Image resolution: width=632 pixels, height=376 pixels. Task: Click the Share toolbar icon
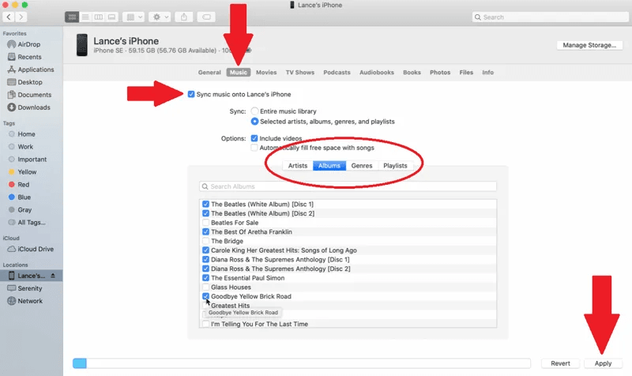point(184,17)
